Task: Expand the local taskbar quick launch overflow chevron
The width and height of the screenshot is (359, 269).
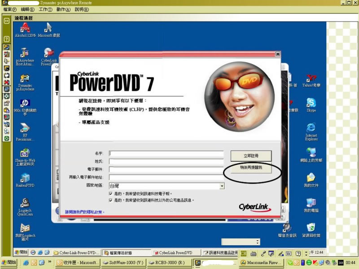Action: 49,262
